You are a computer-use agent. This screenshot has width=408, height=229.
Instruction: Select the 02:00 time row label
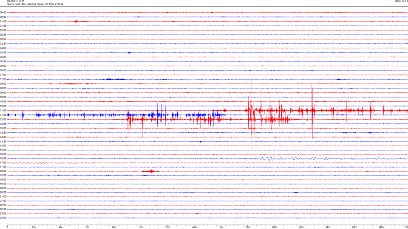(x=3, y=30)
